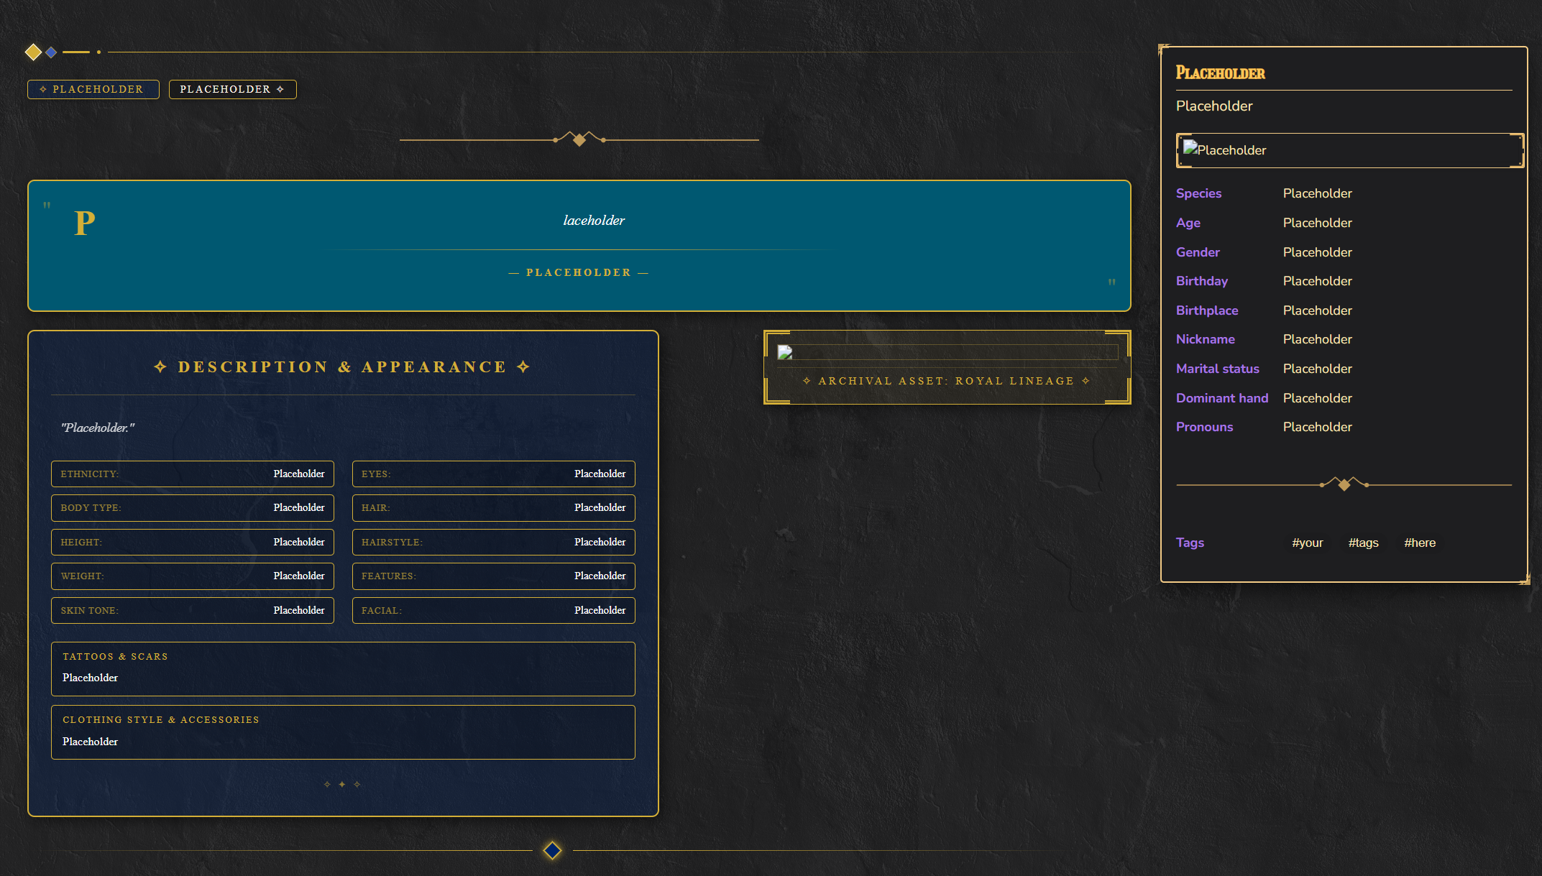Click the diamond divider below Description & Appearance panel
The width and height of the screenshot is (1542, 876).
tap(343, 783)
